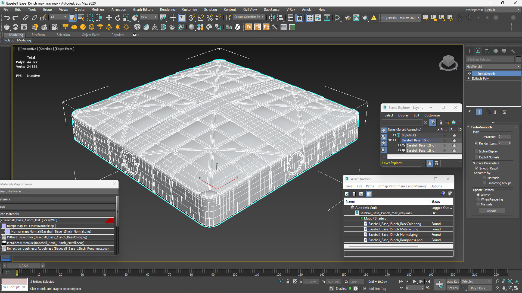Switch Asset Tracking to table view icon
The height and width of the screenshot is (293, 522).
(369, 194)
